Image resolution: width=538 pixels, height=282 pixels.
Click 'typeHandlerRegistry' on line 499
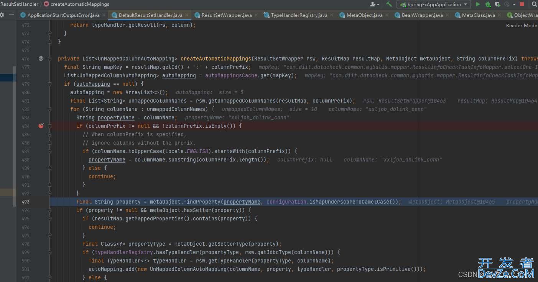(123, 252)
